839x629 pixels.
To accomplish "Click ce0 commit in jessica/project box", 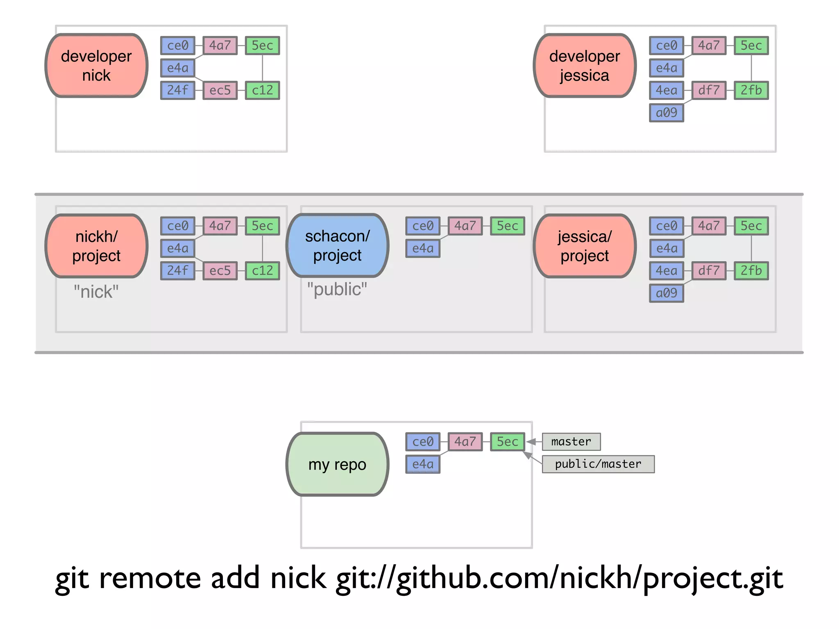I will (667, 226).
